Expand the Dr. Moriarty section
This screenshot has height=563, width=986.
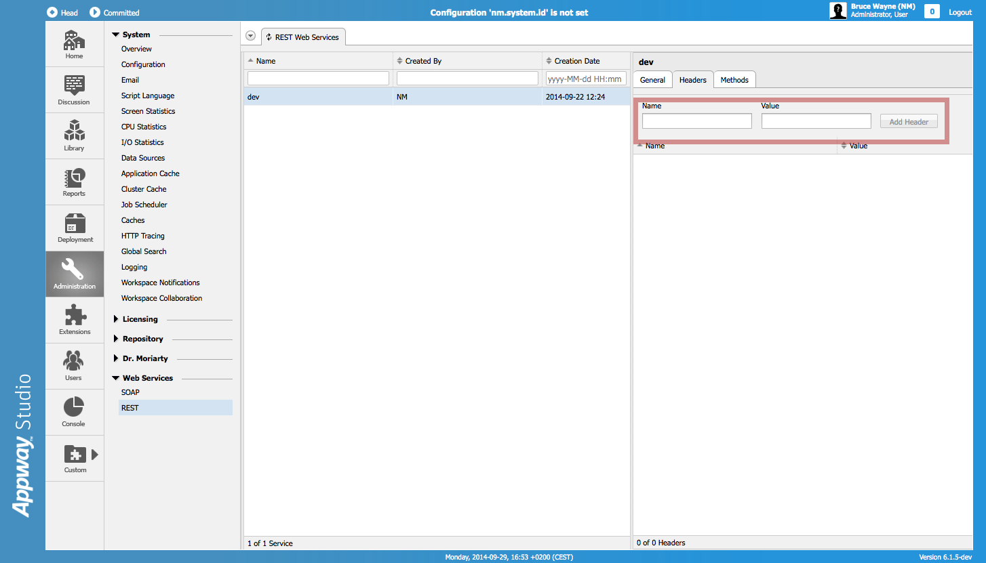pyautogui.click(x=116, y=358)
